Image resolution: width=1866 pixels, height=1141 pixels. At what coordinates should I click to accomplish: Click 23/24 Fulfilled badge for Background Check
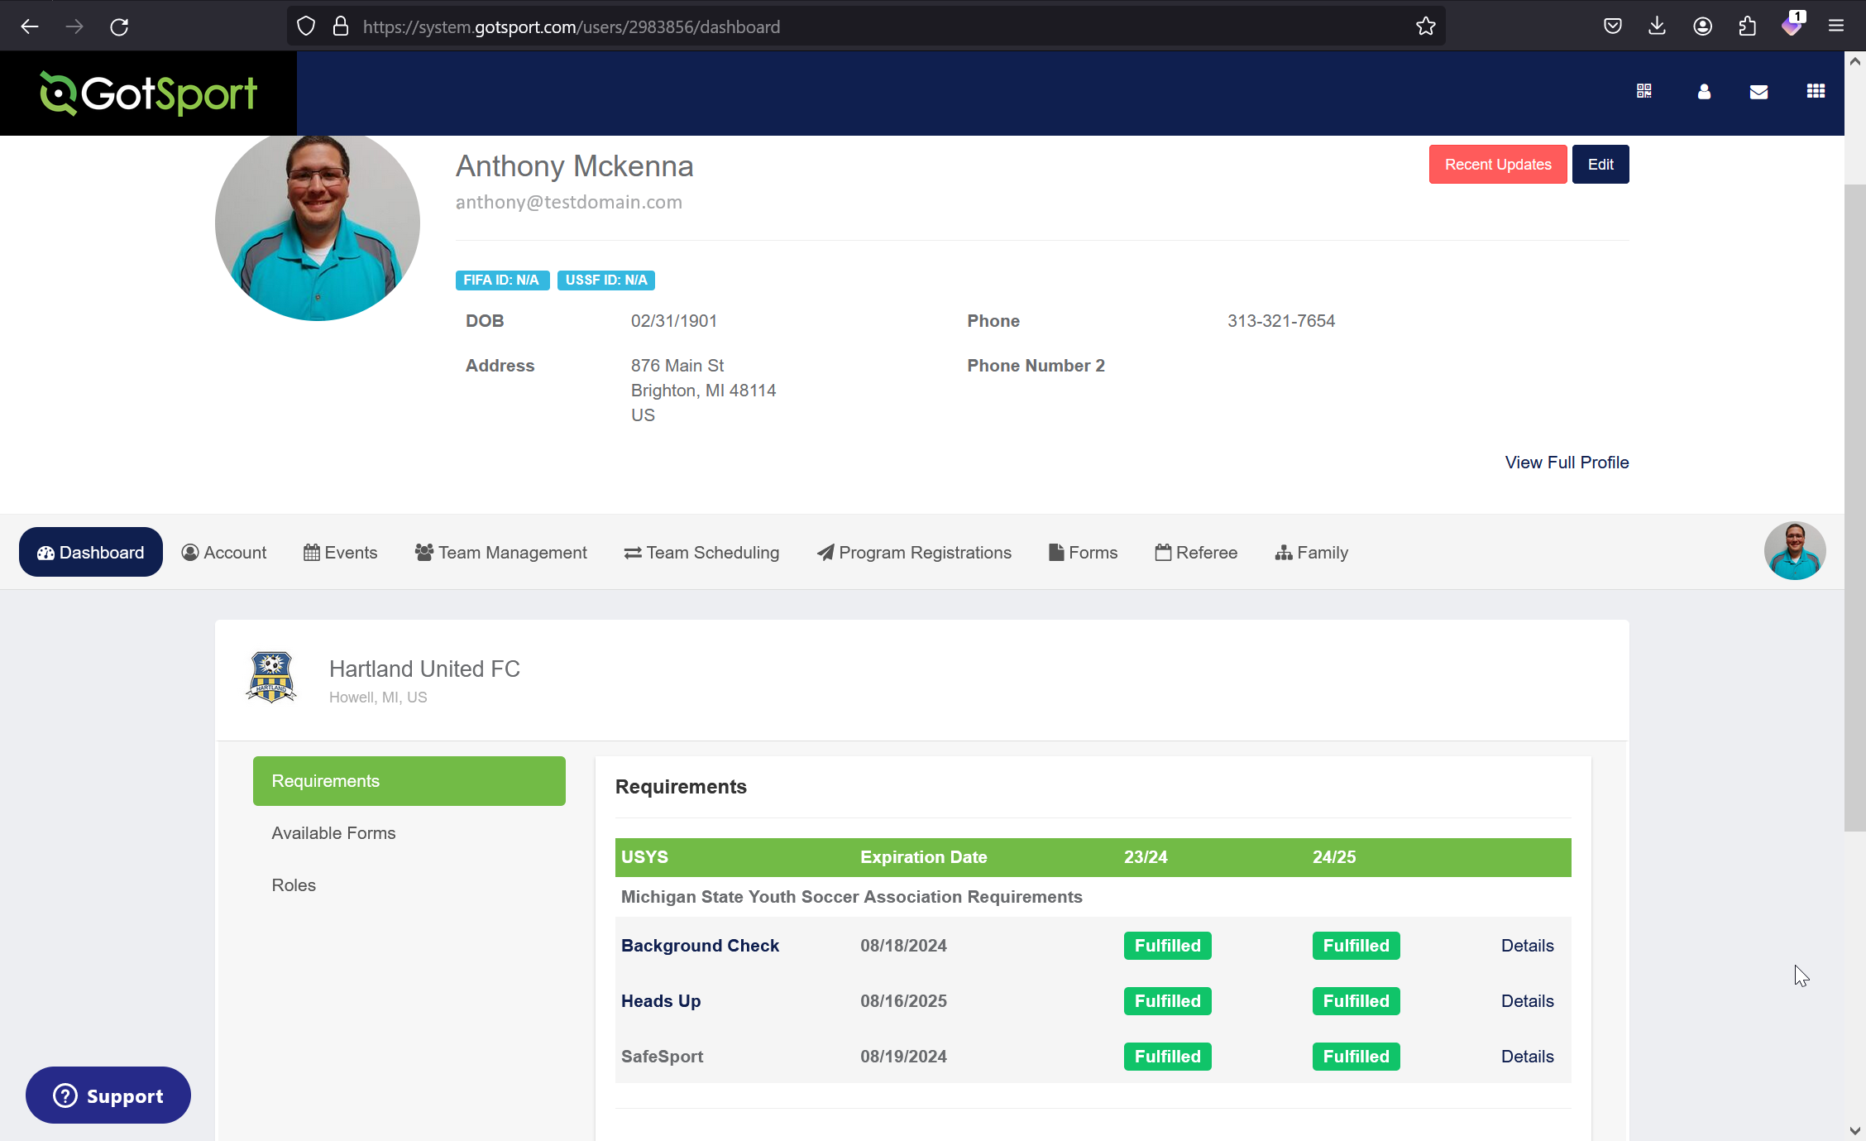coord(1168,946)
